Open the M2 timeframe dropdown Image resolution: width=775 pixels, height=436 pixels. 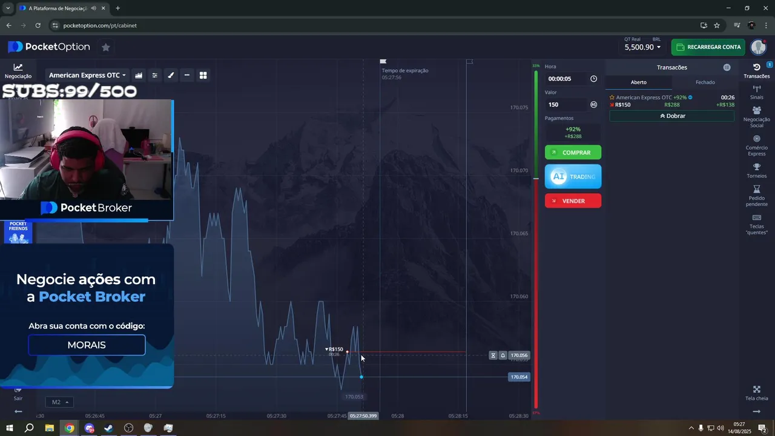59,402
